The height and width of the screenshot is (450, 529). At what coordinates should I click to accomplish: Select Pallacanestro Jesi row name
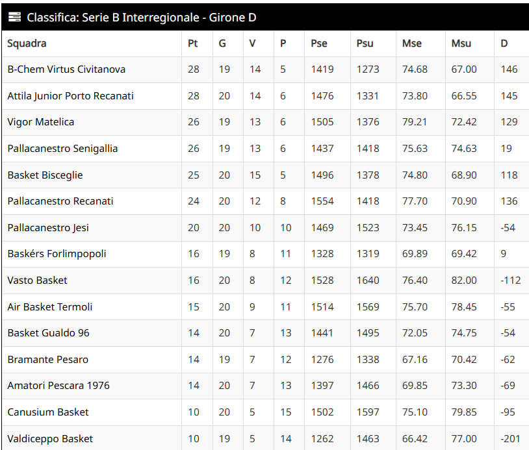point(48,228)
